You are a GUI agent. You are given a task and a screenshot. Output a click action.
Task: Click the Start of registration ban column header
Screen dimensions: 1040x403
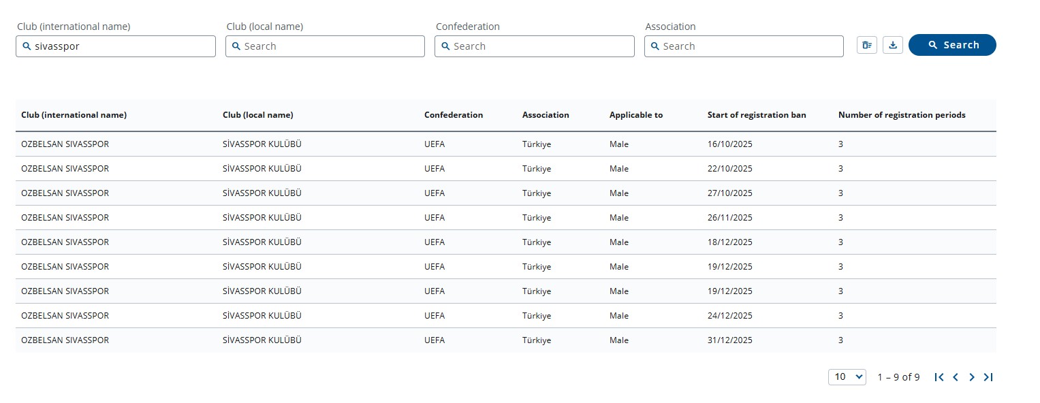tap(757, 115)
